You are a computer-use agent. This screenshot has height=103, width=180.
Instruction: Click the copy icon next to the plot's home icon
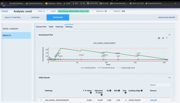(167, 38)
